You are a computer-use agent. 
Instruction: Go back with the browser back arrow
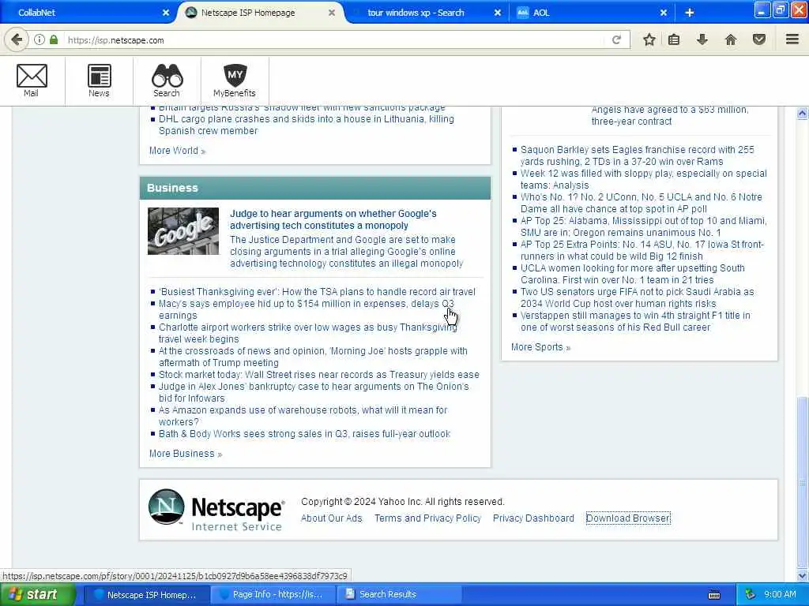(17, 39)
